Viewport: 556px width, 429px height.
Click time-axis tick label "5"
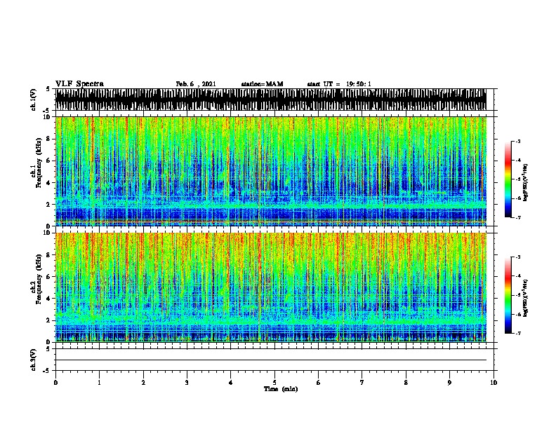[274, 383]
